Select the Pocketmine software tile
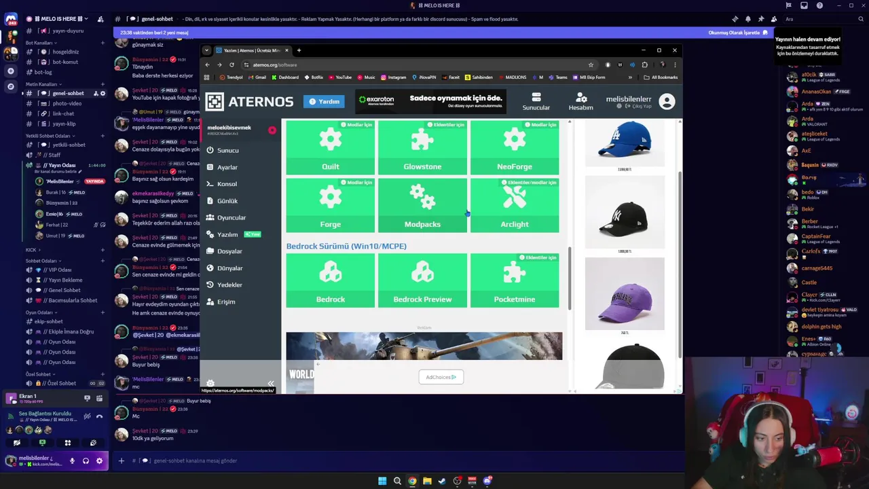Screen dimensions: 869x489 pos(515,280)
